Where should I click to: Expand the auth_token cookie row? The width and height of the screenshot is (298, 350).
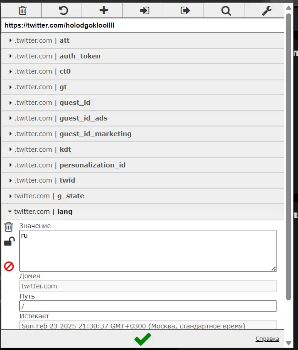pyautogui.click(x=143, y=56)
